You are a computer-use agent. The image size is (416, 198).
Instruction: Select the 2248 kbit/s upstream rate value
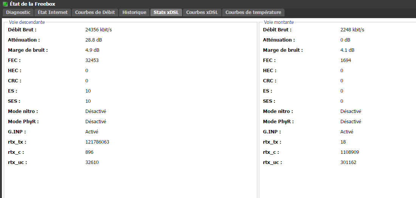352,30
